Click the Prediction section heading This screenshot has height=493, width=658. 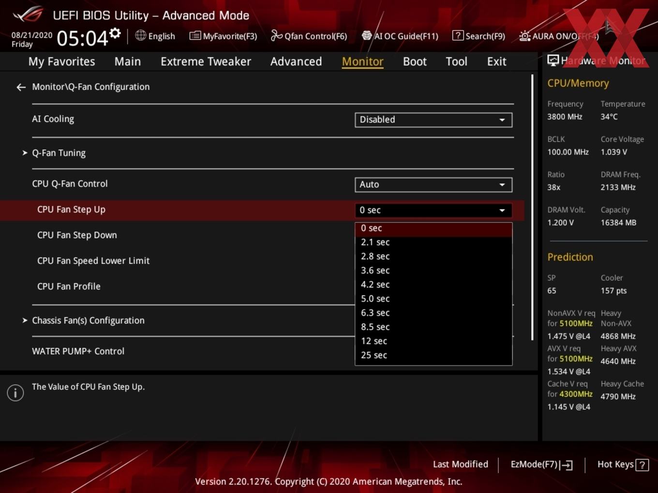click(x=570, y=257)
